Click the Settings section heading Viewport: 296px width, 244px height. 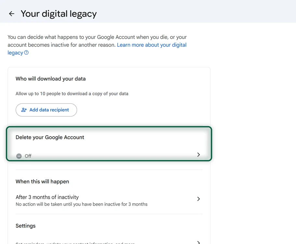pyautogui.click(x=25, y=226)
